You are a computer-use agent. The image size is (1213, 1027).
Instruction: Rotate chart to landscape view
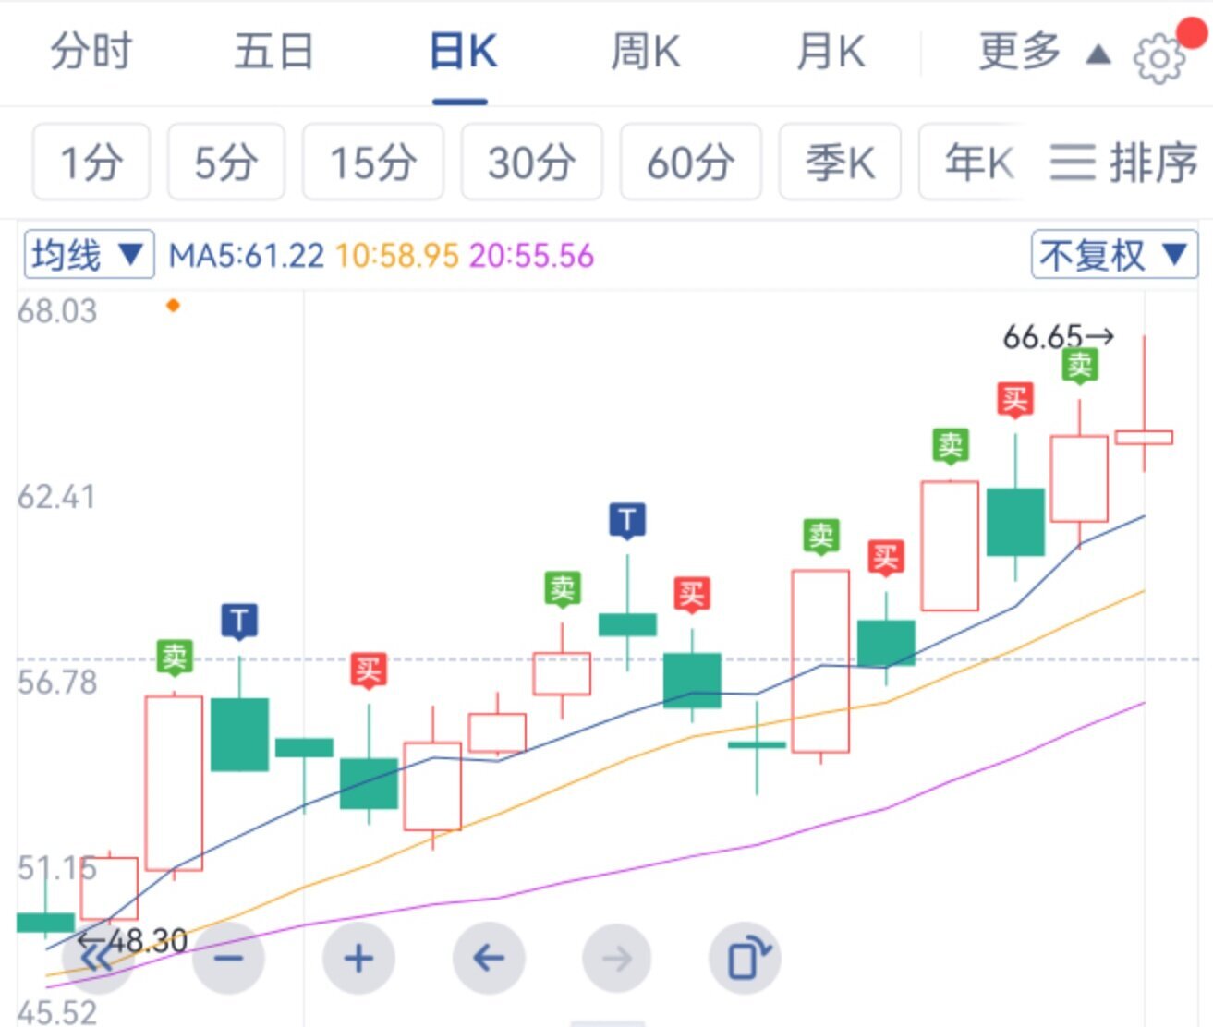[x=746, y=959]
